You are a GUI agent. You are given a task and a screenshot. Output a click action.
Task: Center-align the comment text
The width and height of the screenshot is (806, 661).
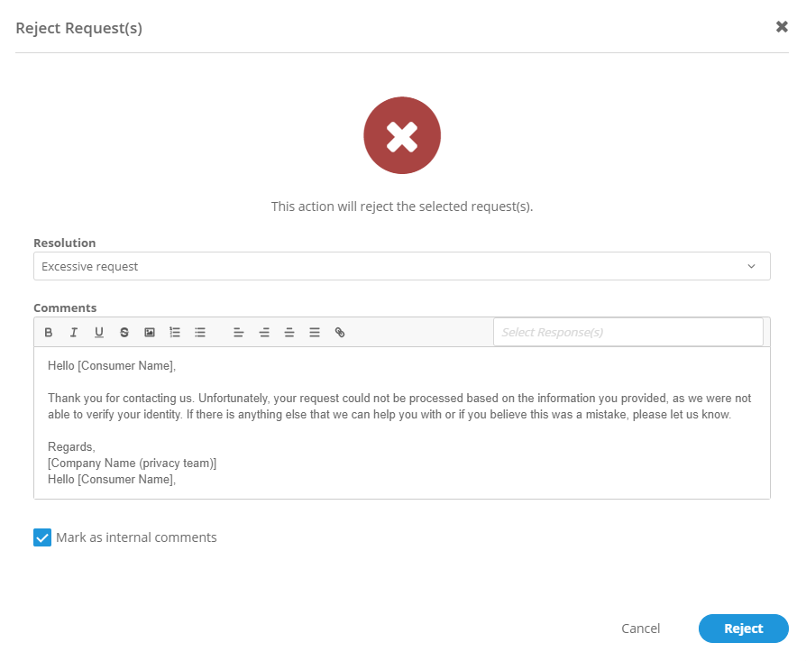click(263, 332)
